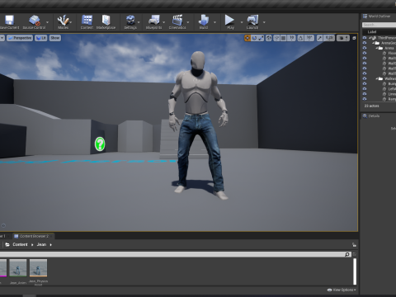Select the rotate gizmo mode icon
This screenshot has width=396, height=297.
(x=254, y=38)
